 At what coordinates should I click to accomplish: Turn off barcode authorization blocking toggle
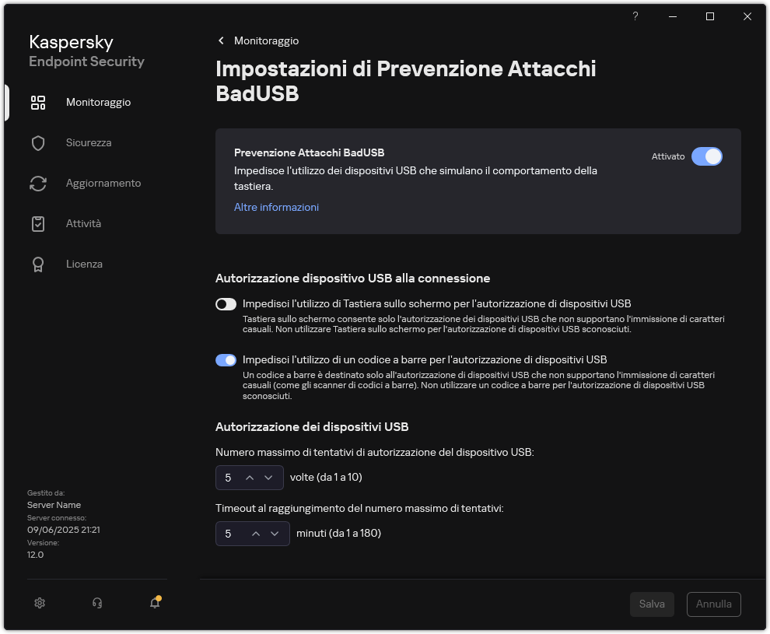pos(226,359)
